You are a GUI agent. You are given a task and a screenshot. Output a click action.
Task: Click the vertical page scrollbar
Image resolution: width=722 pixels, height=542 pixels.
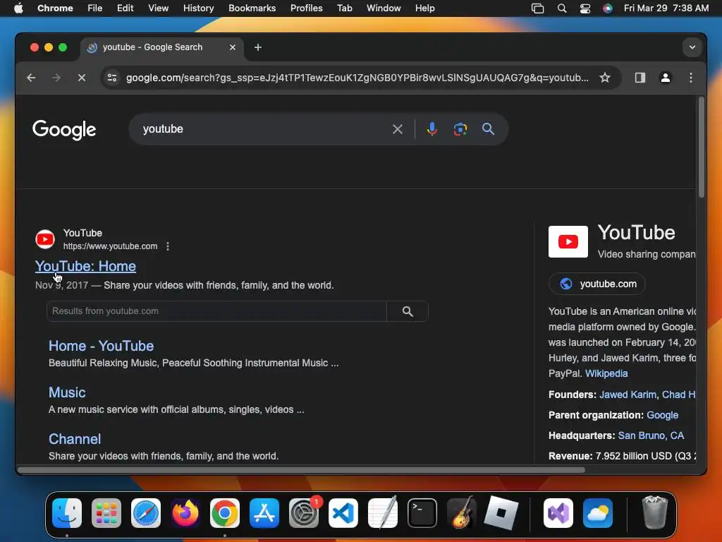pos(701,147)
